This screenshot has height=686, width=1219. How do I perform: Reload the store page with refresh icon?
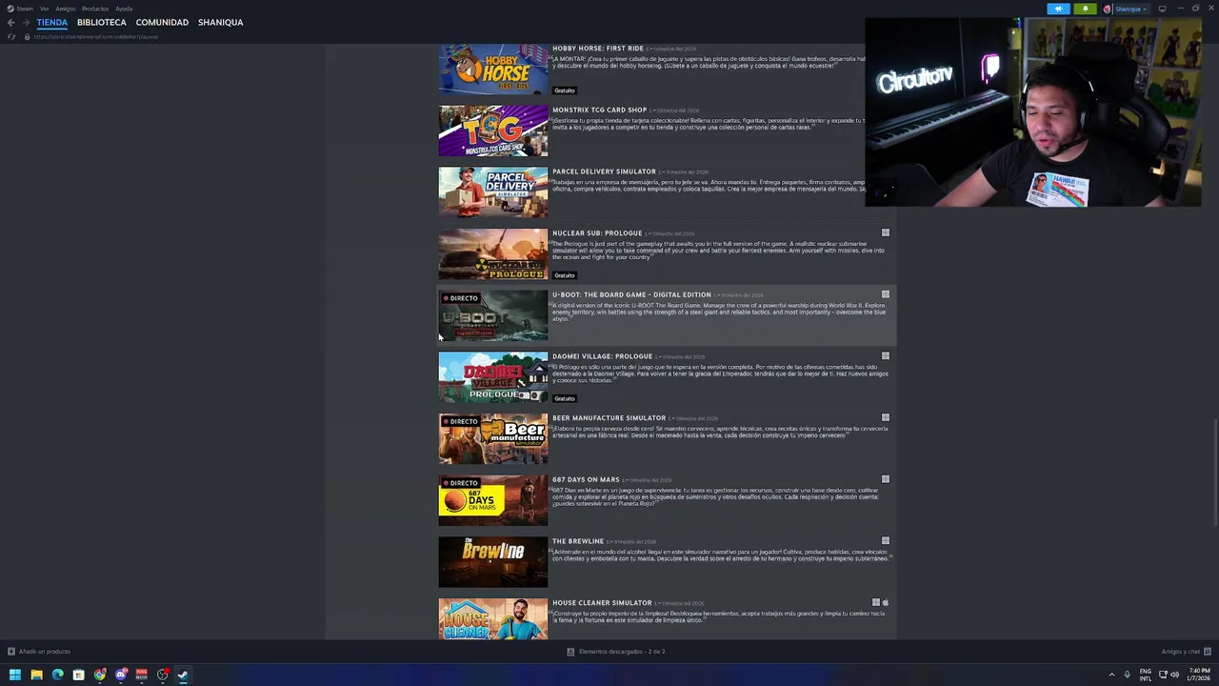(x=11, y=36)
